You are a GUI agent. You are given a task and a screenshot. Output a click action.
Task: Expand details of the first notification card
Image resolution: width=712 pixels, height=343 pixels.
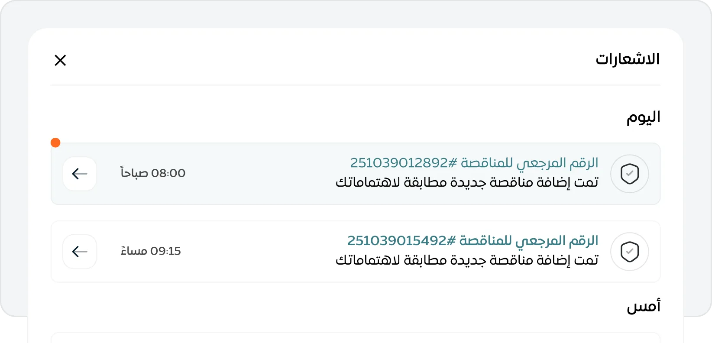[355, 173]
